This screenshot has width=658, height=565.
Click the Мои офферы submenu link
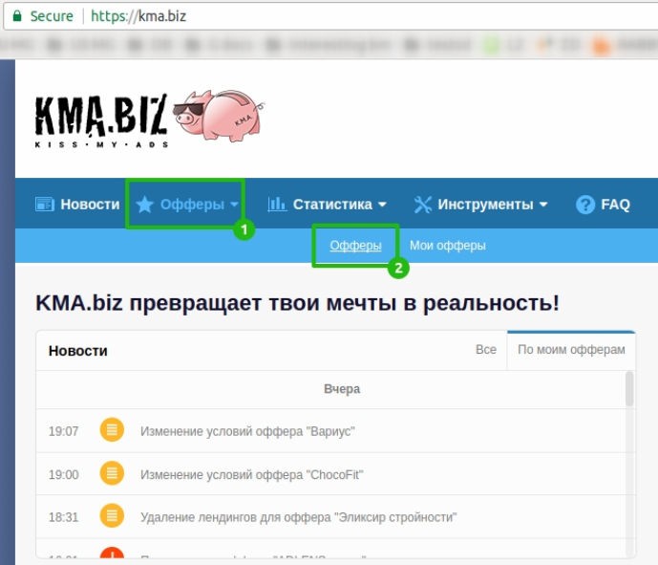click(447, 246)
